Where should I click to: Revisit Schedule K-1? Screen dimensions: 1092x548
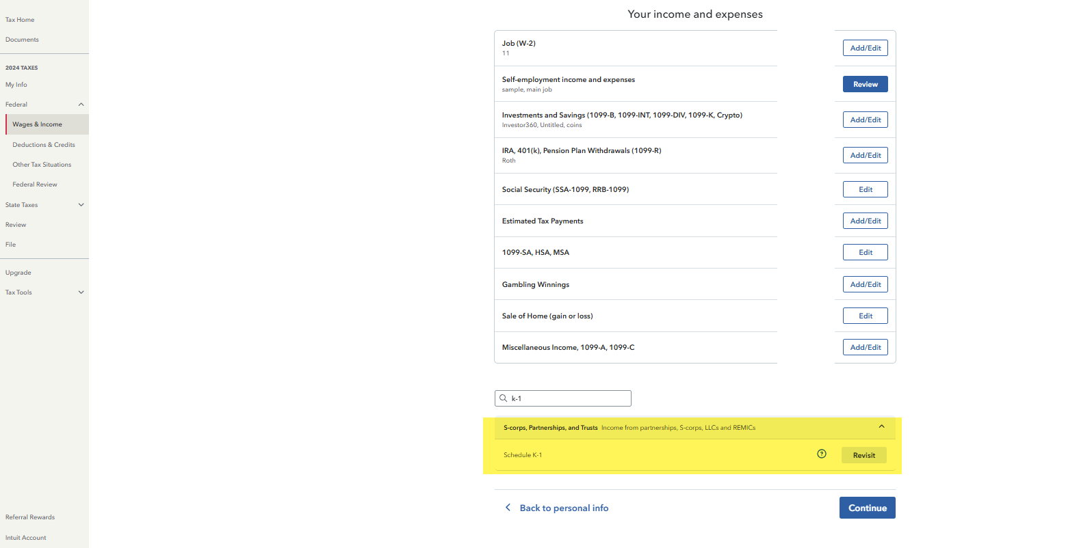coord(863,455)
